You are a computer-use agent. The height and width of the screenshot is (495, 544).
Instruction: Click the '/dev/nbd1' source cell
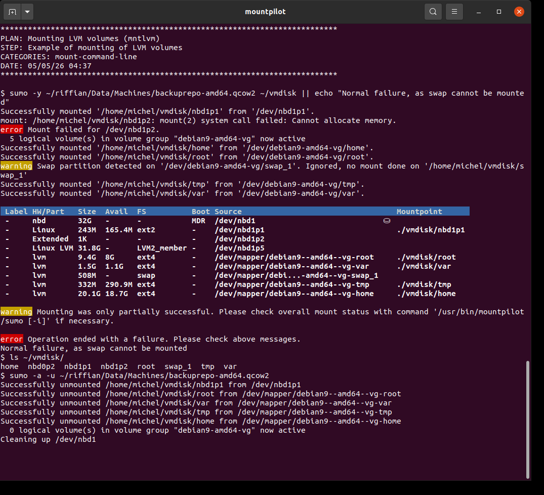coord(235,221)
